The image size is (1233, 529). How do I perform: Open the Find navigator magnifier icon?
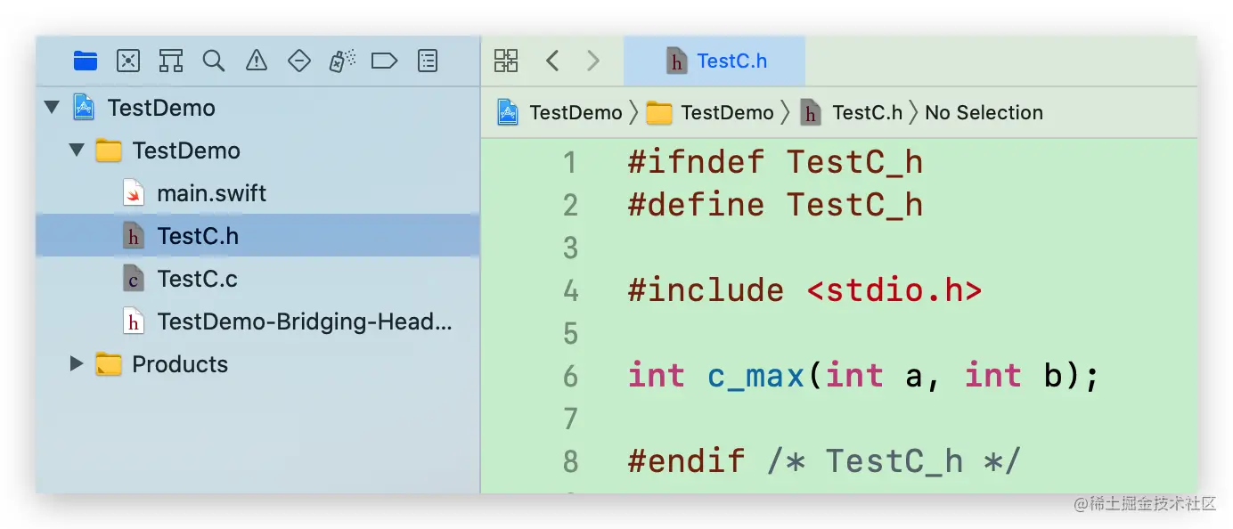coord(214,61)
